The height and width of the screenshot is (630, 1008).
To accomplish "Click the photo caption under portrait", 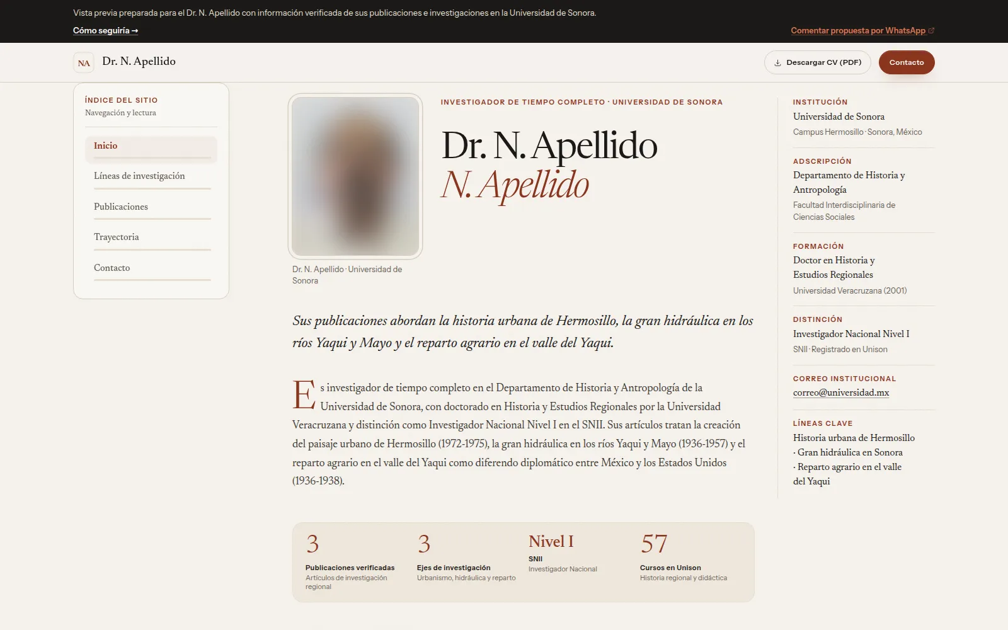I will pos(347,275).
